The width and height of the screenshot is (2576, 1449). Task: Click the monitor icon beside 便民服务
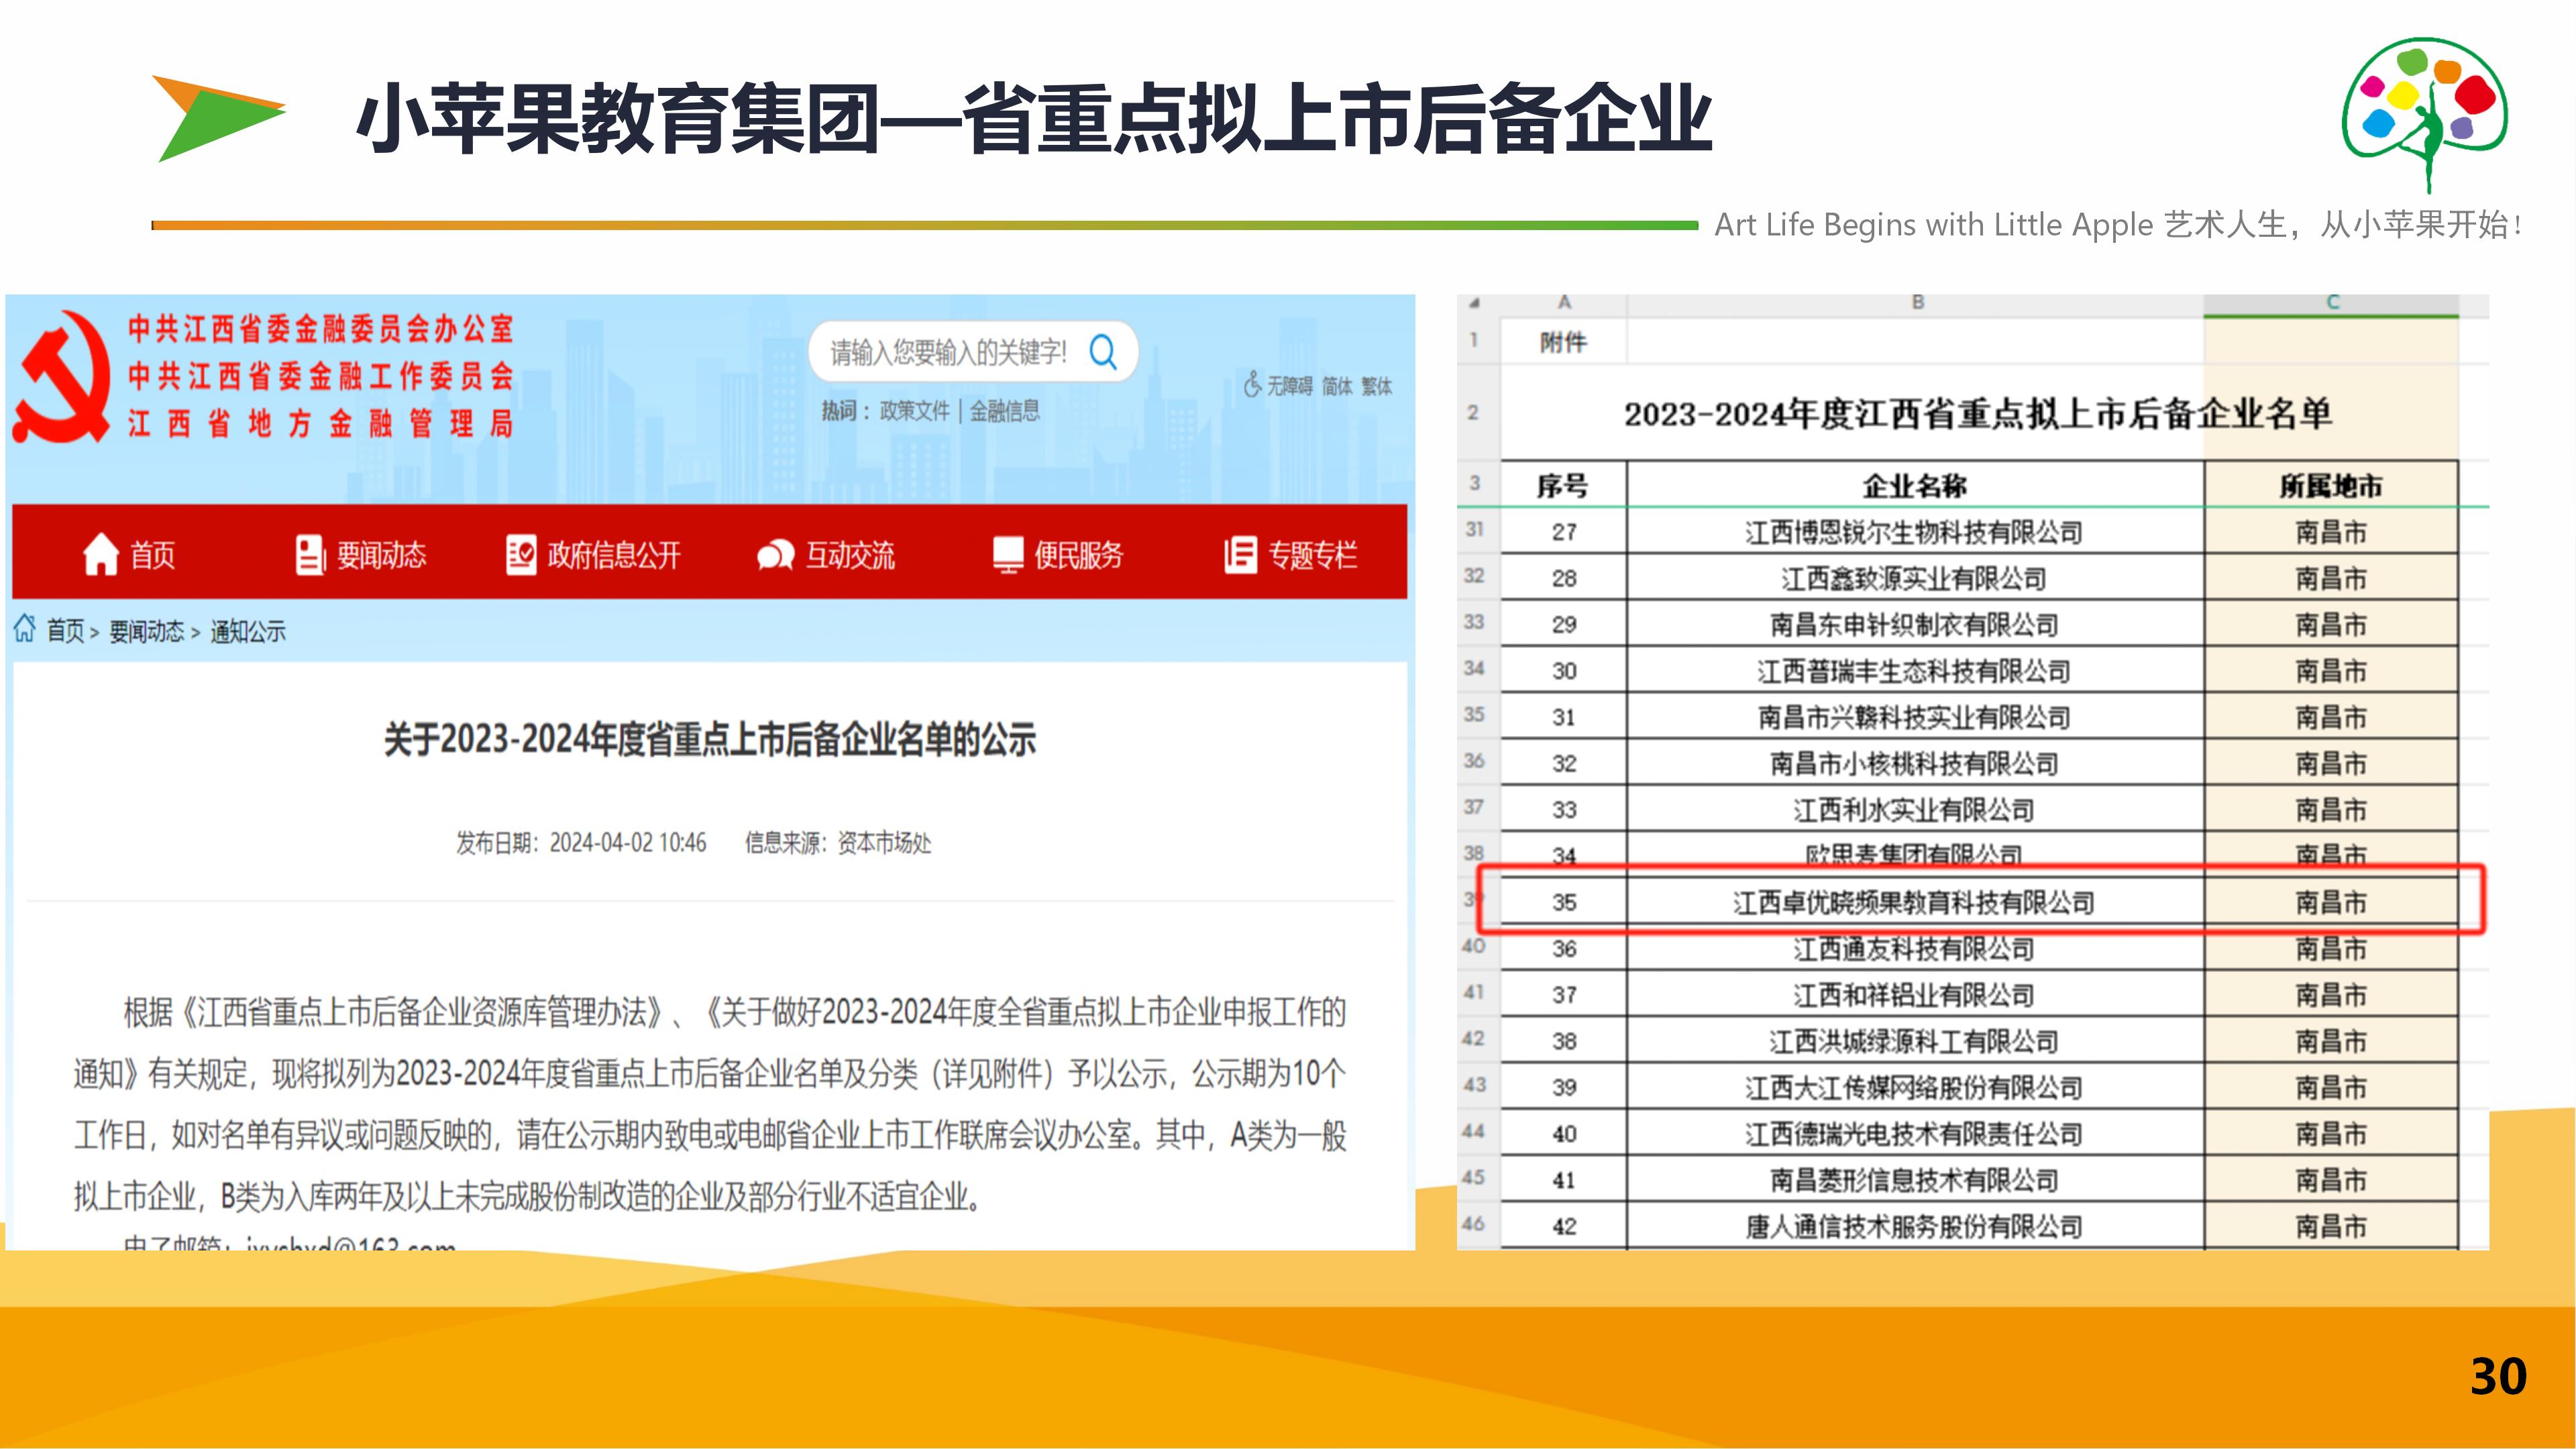[x=1008, y=555]
